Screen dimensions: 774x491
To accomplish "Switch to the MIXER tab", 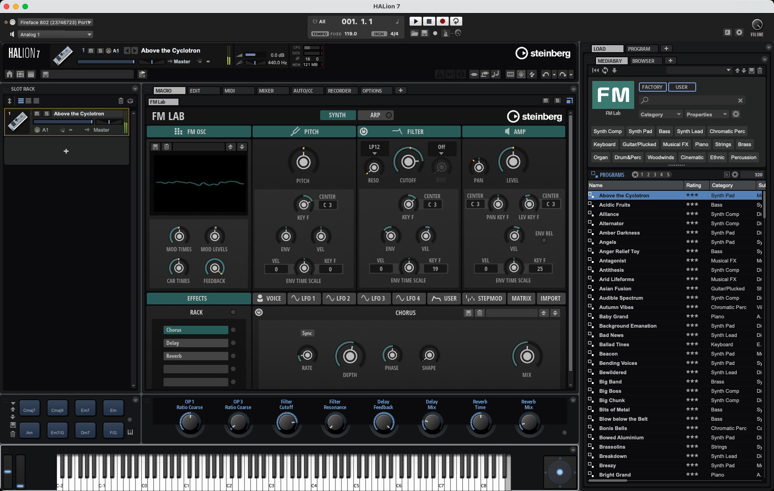I will (x=273, y=91).
